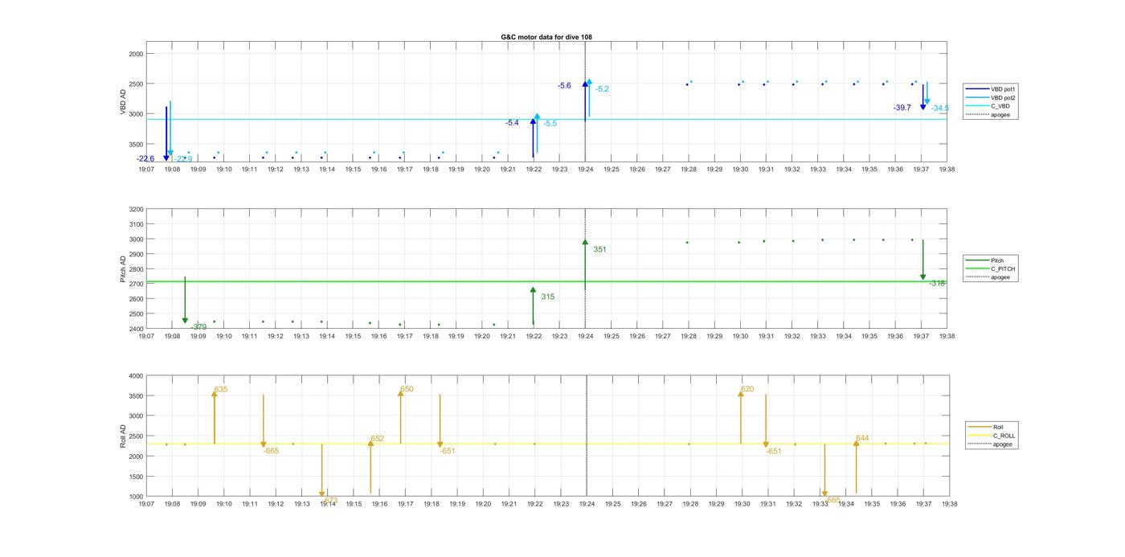Click the 2000 tick on VBD y-axis
This screenshot has width=1125, height=557.
tap(135, 54)
